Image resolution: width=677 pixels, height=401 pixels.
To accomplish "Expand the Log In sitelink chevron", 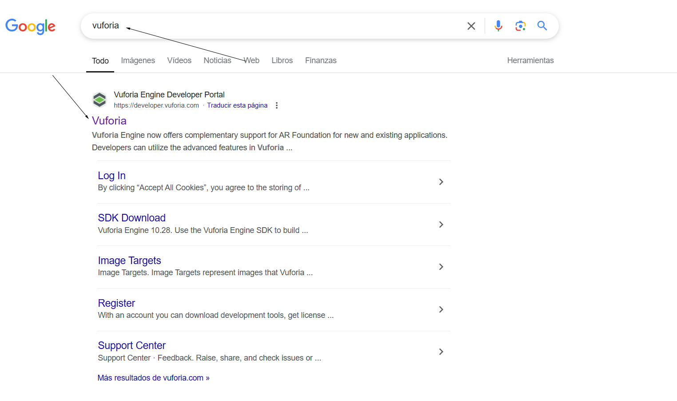I will click(x=441, y=182).
